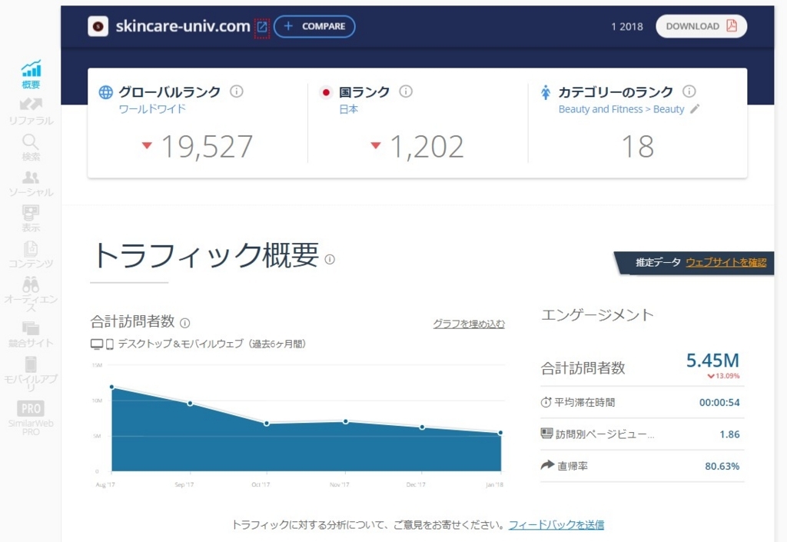Click the 5.45M total visits value
Viewport: 787px width, 542px height.
[x=712, y=361]
